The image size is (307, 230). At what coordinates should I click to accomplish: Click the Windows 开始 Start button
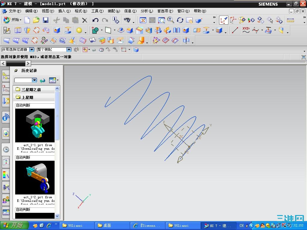[x=14, y=226]
